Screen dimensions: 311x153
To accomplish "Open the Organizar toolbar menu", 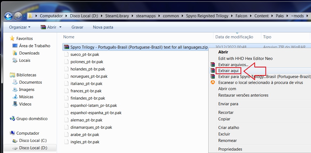I will click(20, 27).
